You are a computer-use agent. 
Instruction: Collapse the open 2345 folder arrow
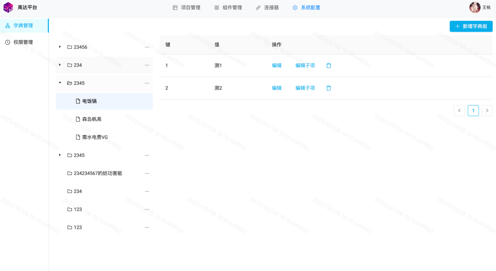tap(60, 83)
